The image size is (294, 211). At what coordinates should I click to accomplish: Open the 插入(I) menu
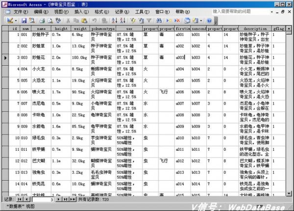pyautogui.click(x=81, y=12)
